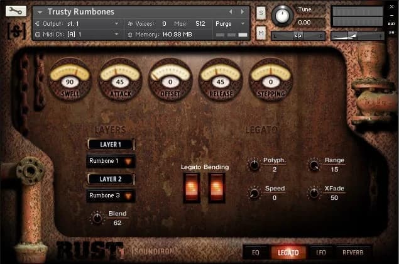Close the instrument with X button
The width and height of the screenshot is (399, 264).
coord(392,7)
